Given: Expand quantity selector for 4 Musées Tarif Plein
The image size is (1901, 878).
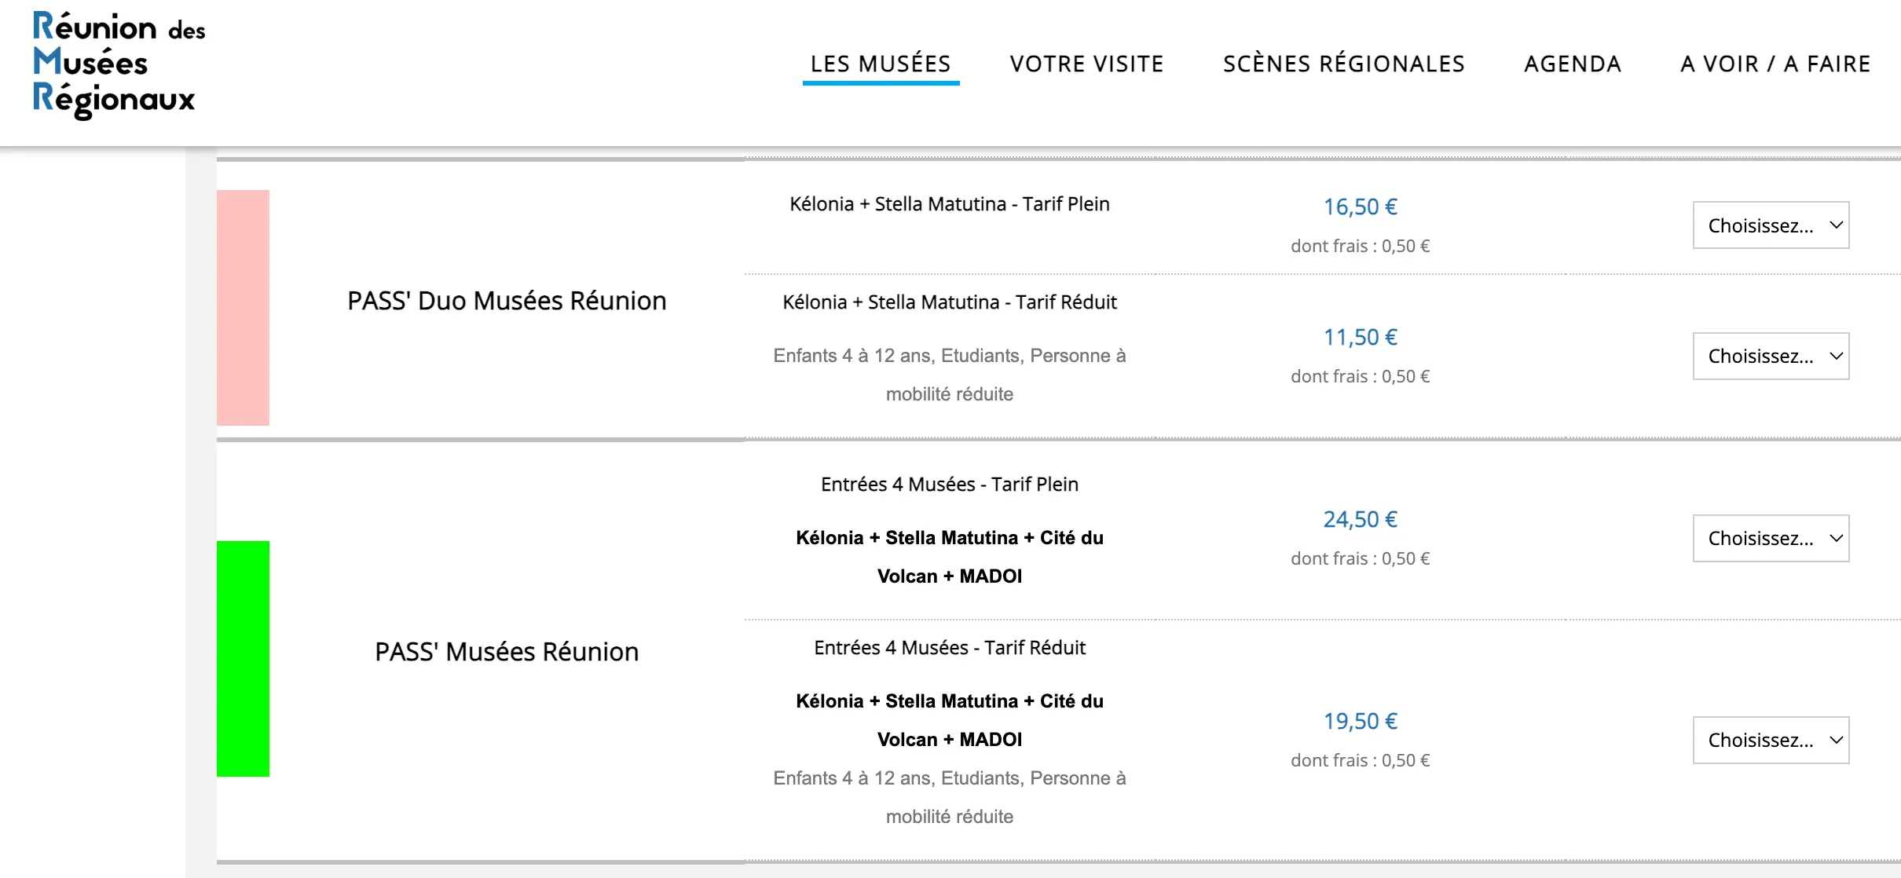Looking at the screenshot, I should coord(1771,538).
